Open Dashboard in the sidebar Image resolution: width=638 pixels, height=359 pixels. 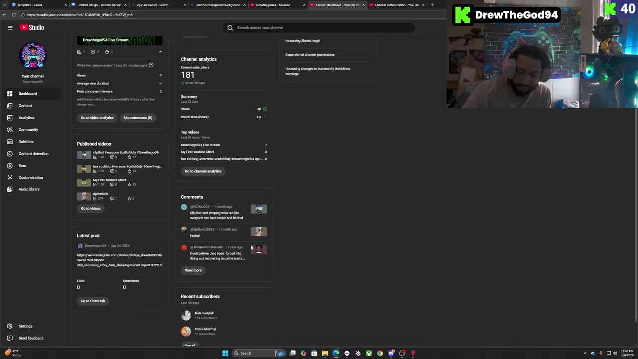click(x=32, y=94)
